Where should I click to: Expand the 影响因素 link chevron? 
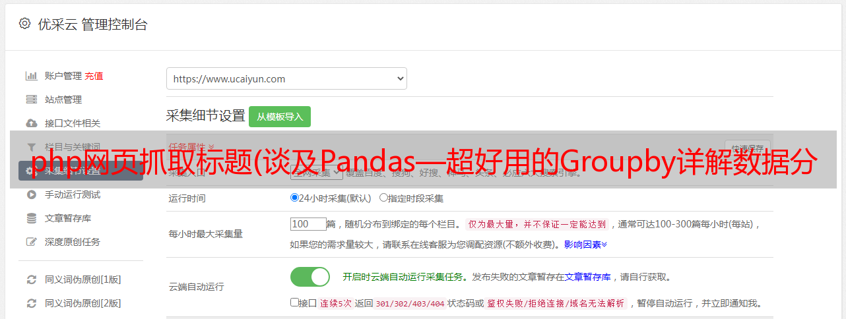(604, 245)
